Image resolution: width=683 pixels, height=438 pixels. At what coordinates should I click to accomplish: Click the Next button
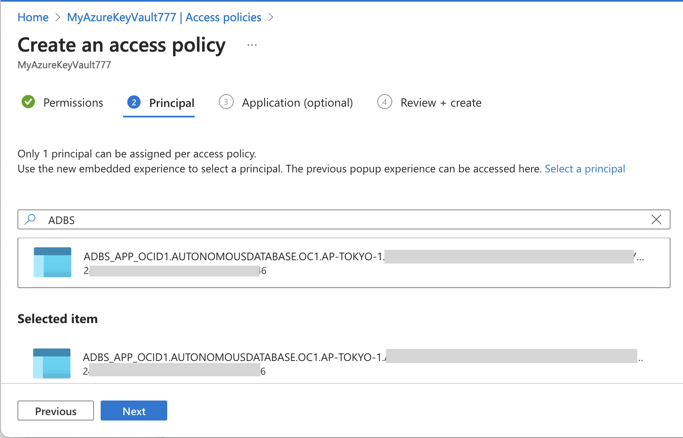[134, 411]
